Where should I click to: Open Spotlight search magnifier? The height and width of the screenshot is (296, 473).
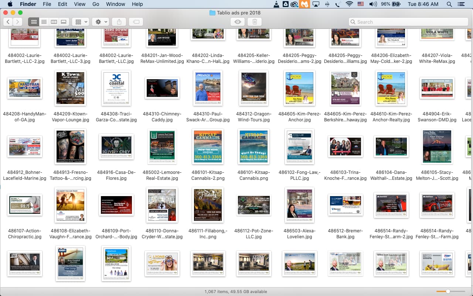point(449,4)
